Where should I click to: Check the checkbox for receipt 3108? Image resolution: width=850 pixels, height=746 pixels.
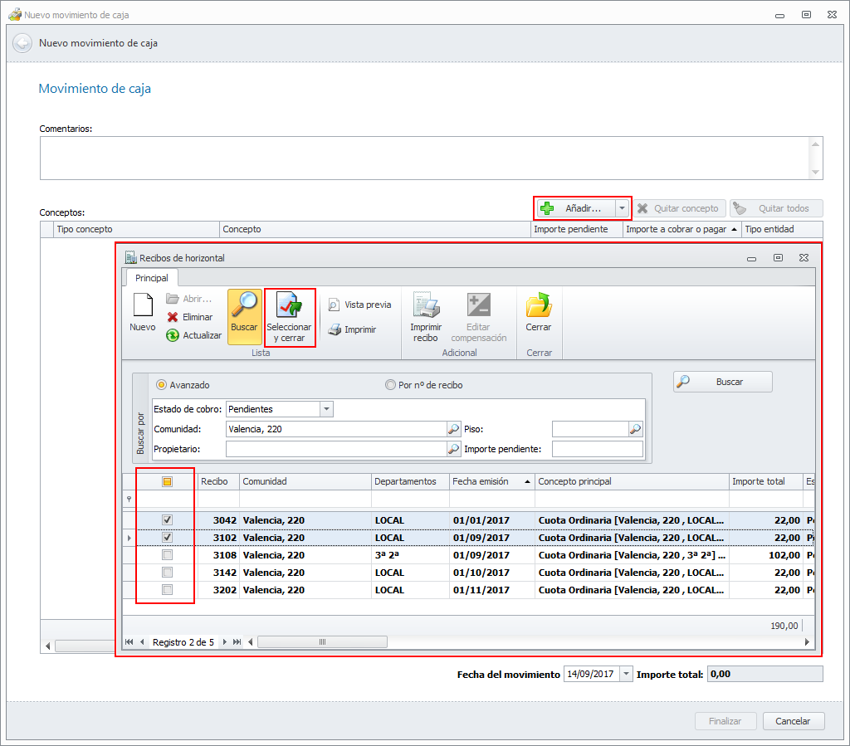click(167, 555)
